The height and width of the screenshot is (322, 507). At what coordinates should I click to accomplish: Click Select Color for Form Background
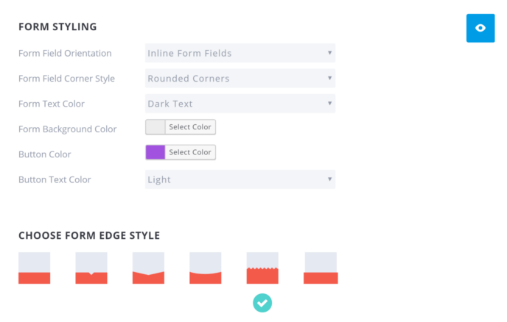[x=190, y=127]
